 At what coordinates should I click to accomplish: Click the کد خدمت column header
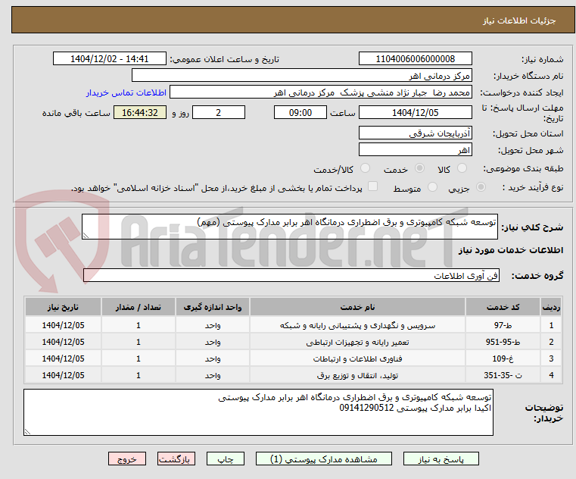point(503,307)
